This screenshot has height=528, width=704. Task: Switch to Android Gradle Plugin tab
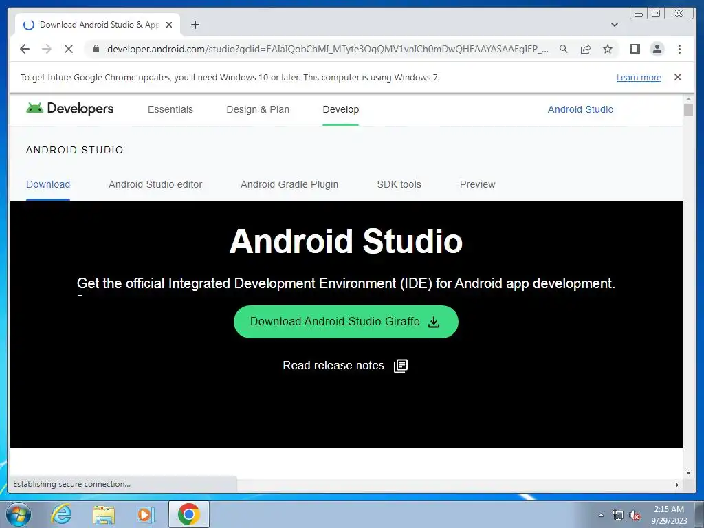coord(289,184)
